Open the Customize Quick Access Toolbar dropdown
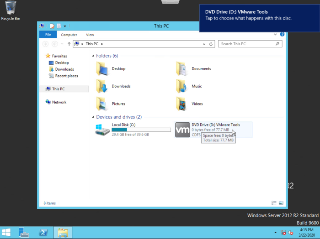This screenshot has height=239, width=320. point(65,26)
